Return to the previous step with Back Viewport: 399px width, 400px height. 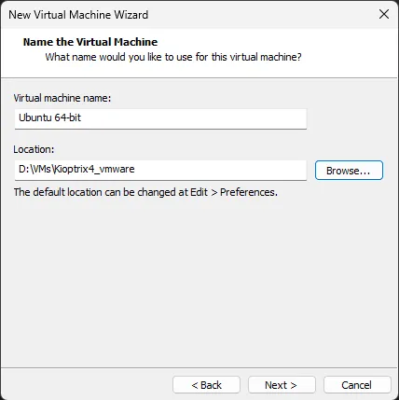click(206, 385)
